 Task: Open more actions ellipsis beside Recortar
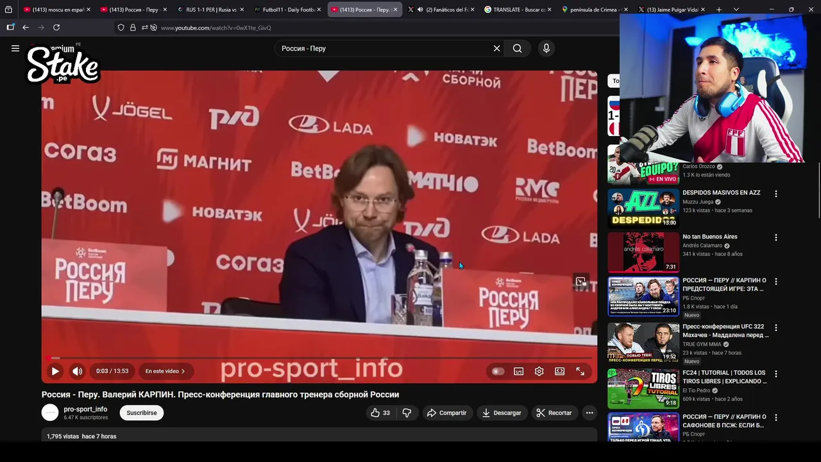[589, 413]
